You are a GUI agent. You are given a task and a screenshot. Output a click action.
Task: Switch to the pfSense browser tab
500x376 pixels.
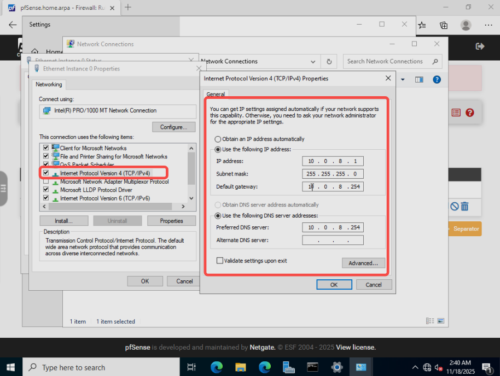coord(61,8)
